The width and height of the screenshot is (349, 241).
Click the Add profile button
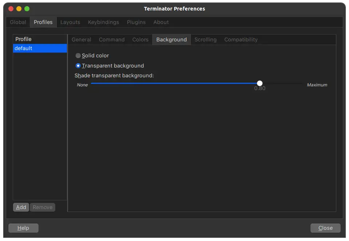pos(21,207)
